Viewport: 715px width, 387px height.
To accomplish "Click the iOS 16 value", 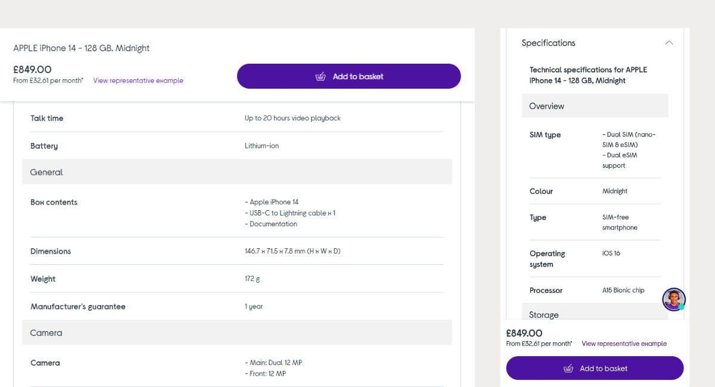I will click(x=611, y=253).
